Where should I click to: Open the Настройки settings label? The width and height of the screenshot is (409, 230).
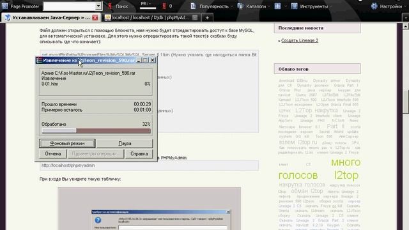point(390,6)
